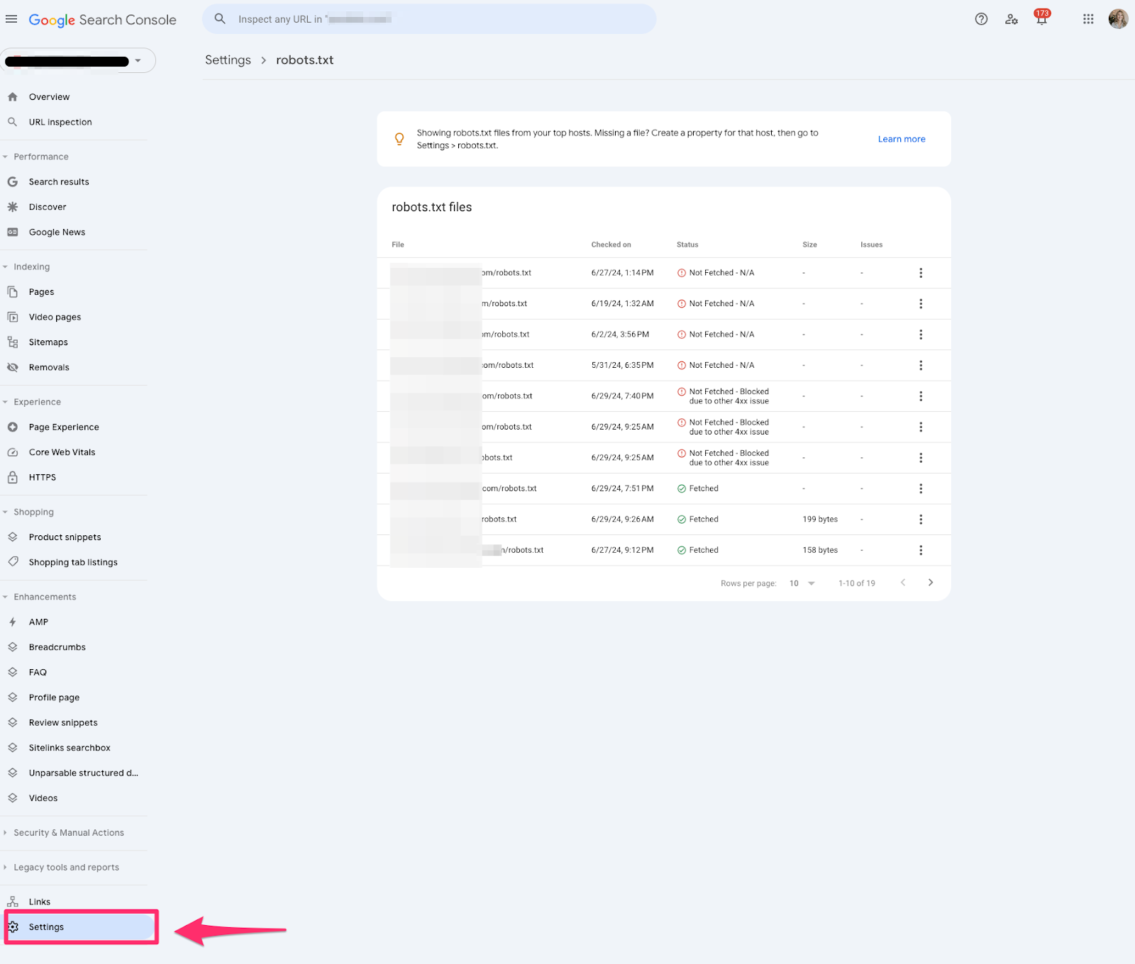Viewport: 1135px width, 964px height.
Task: Open more options for 6/29/24, 7:51 PM row
Action: click(921, 488)
